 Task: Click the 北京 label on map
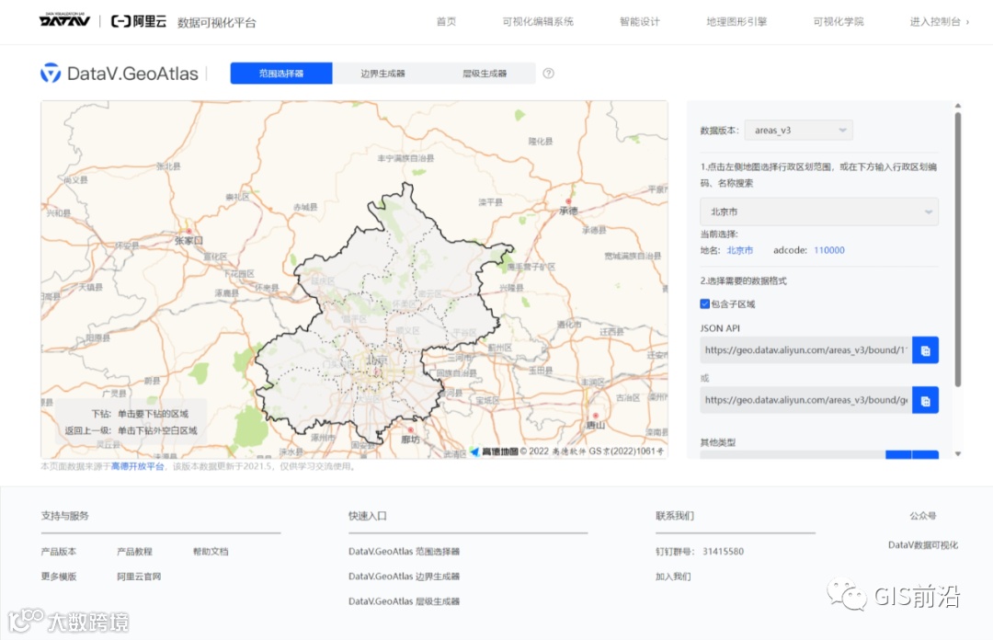376,360
